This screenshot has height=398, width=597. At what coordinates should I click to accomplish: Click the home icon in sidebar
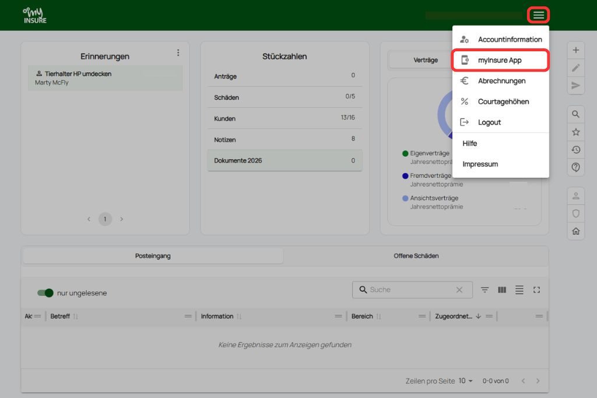pos(576,231)
